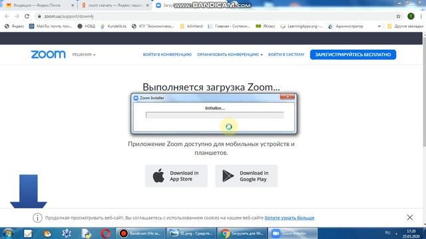This screenshot has width=426, height=239.
Task: Open the Яндекс bookmark
Action: pos(15,27)
